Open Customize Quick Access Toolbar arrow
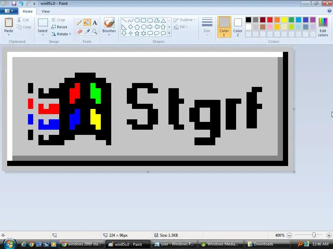 (34, 4)
